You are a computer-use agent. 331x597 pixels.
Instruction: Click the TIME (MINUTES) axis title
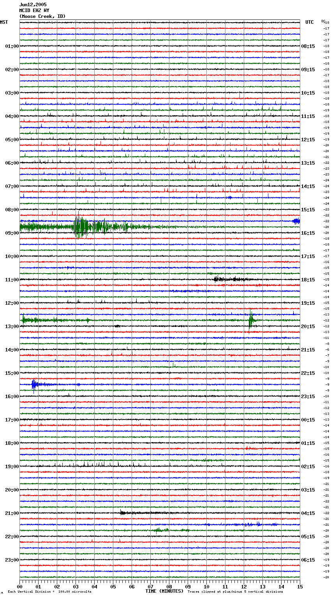click(164, 591)
